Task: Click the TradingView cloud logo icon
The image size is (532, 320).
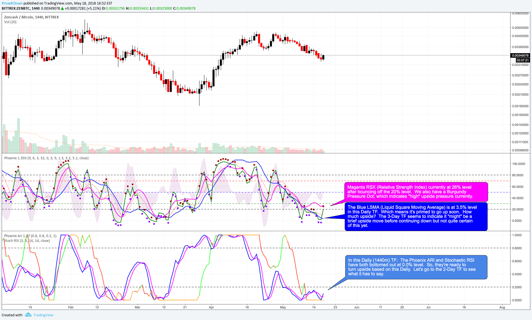Action: coord(28,315)
